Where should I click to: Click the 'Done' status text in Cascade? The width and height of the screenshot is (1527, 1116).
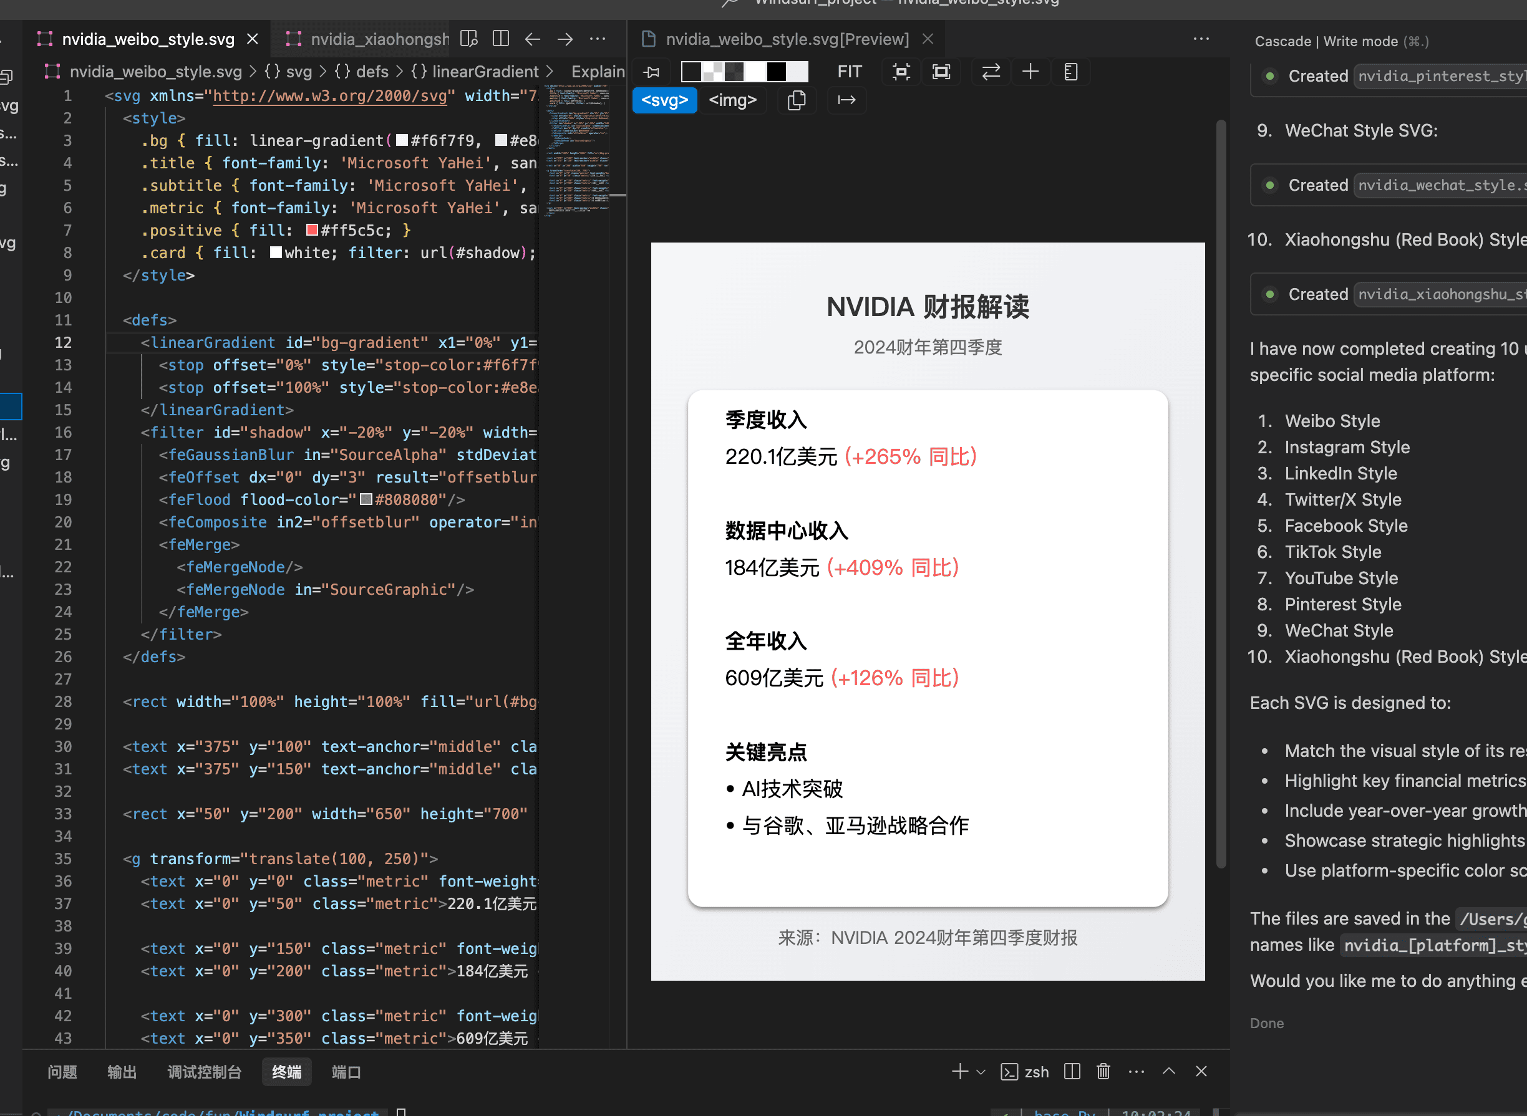tap(1267, 1024)
